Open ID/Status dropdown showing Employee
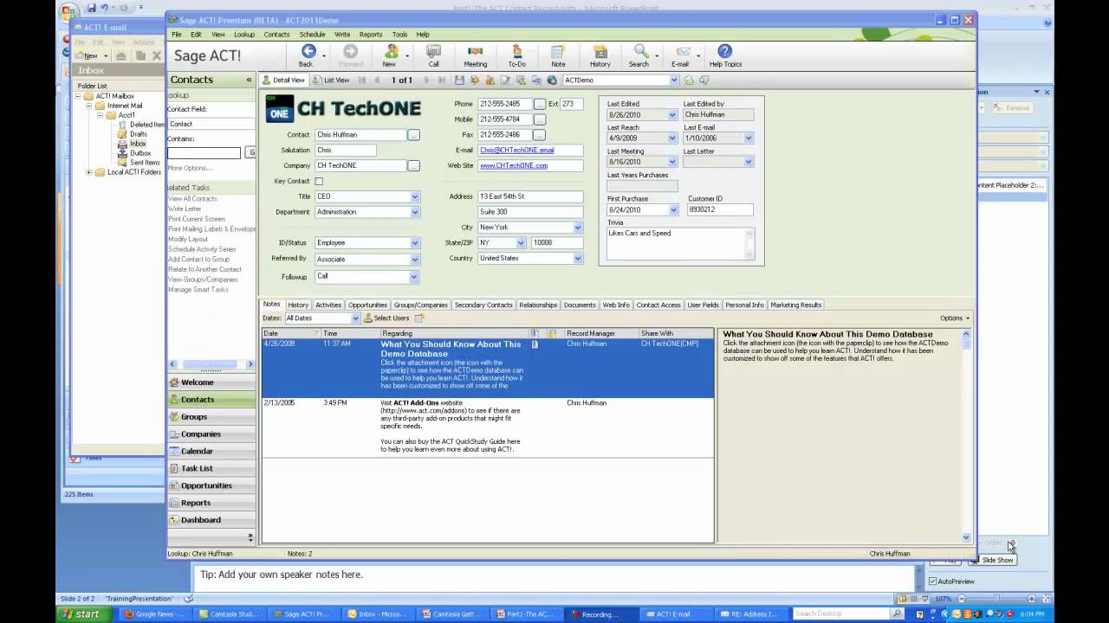Image resolution: width=1109 pixels, height=623 pixels. click(x=414, y=243)
